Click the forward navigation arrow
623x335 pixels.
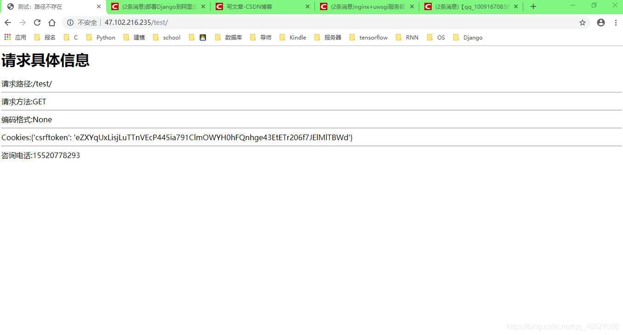23,23
